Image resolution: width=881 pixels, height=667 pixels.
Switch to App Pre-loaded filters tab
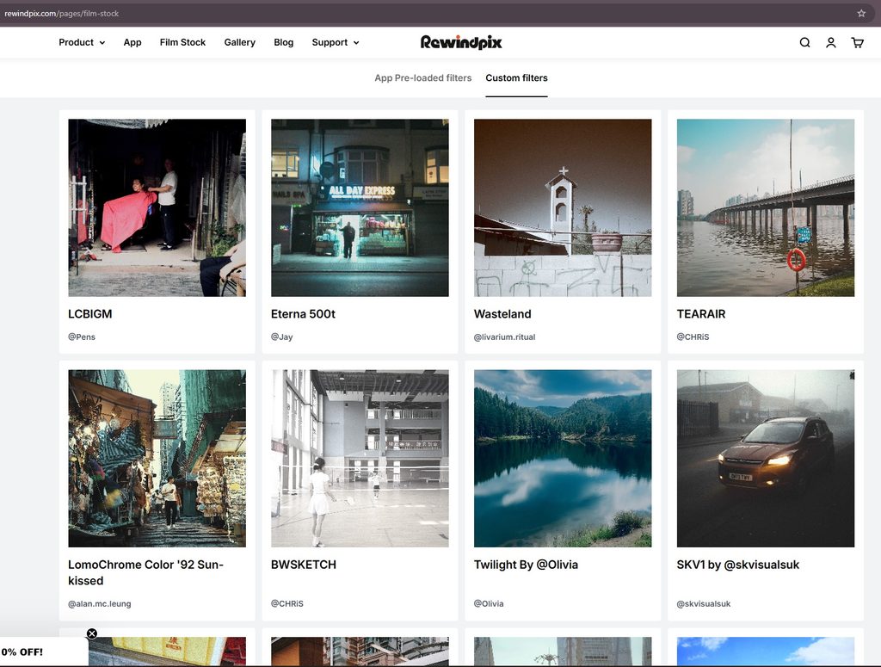pyautogui.click(x=423, y=78)
